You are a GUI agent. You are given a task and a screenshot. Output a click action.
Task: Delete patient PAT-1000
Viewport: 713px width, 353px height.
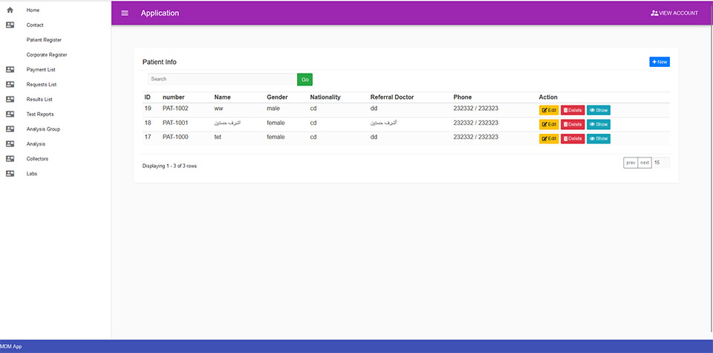(x=573, y=138)
